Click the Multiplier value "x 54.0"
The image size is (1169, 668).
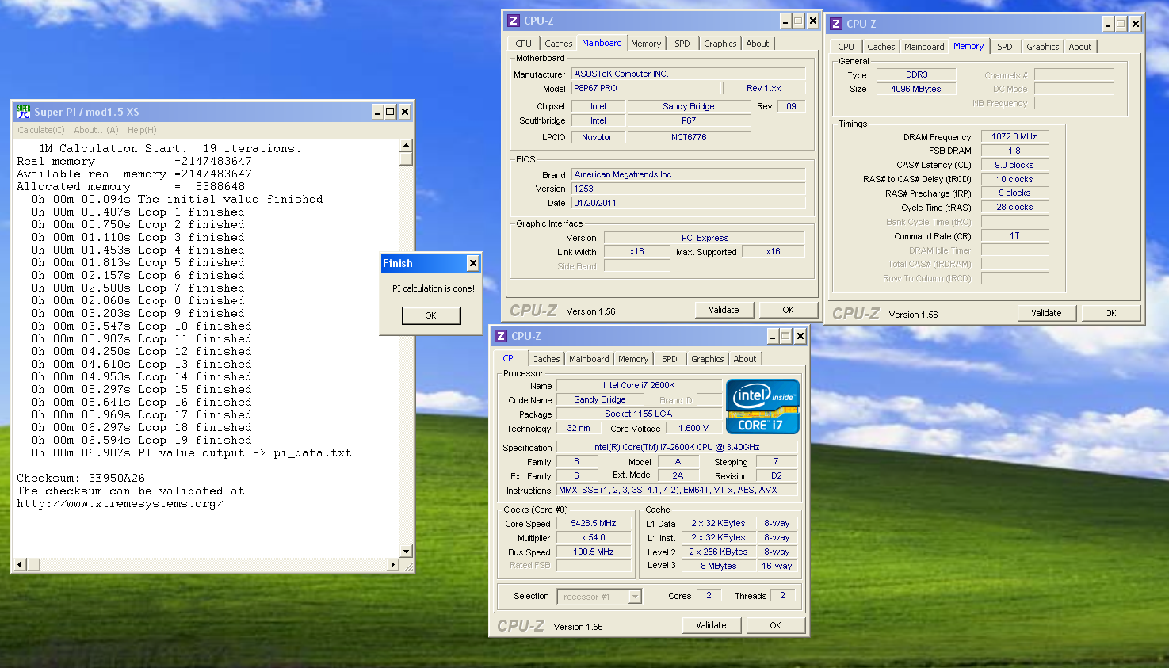594,537
